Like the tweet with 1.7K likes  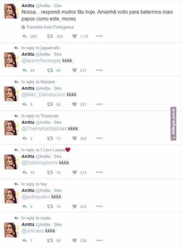(x=75, y=36)
